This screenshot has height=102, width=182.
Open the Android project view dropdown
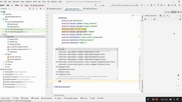(5, 9)
